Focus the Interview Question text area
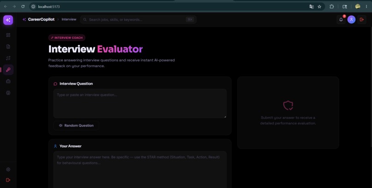Screen dimensions: 372x188 [140, 103]
